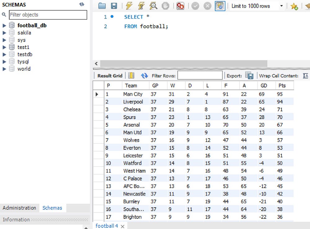Image resolution: width=310 pixels, height=229 pixels.
Task: Expand the football_db schema
Action: [4, 25]
